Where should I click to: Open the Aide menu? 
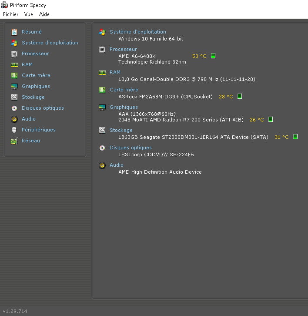coord(44,14)
